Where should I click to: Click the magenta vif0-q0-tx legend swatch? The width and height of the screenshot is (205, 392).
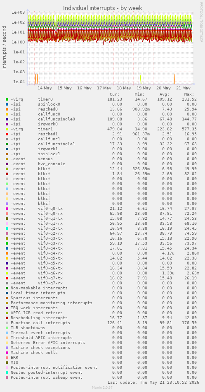pos(7,209)
